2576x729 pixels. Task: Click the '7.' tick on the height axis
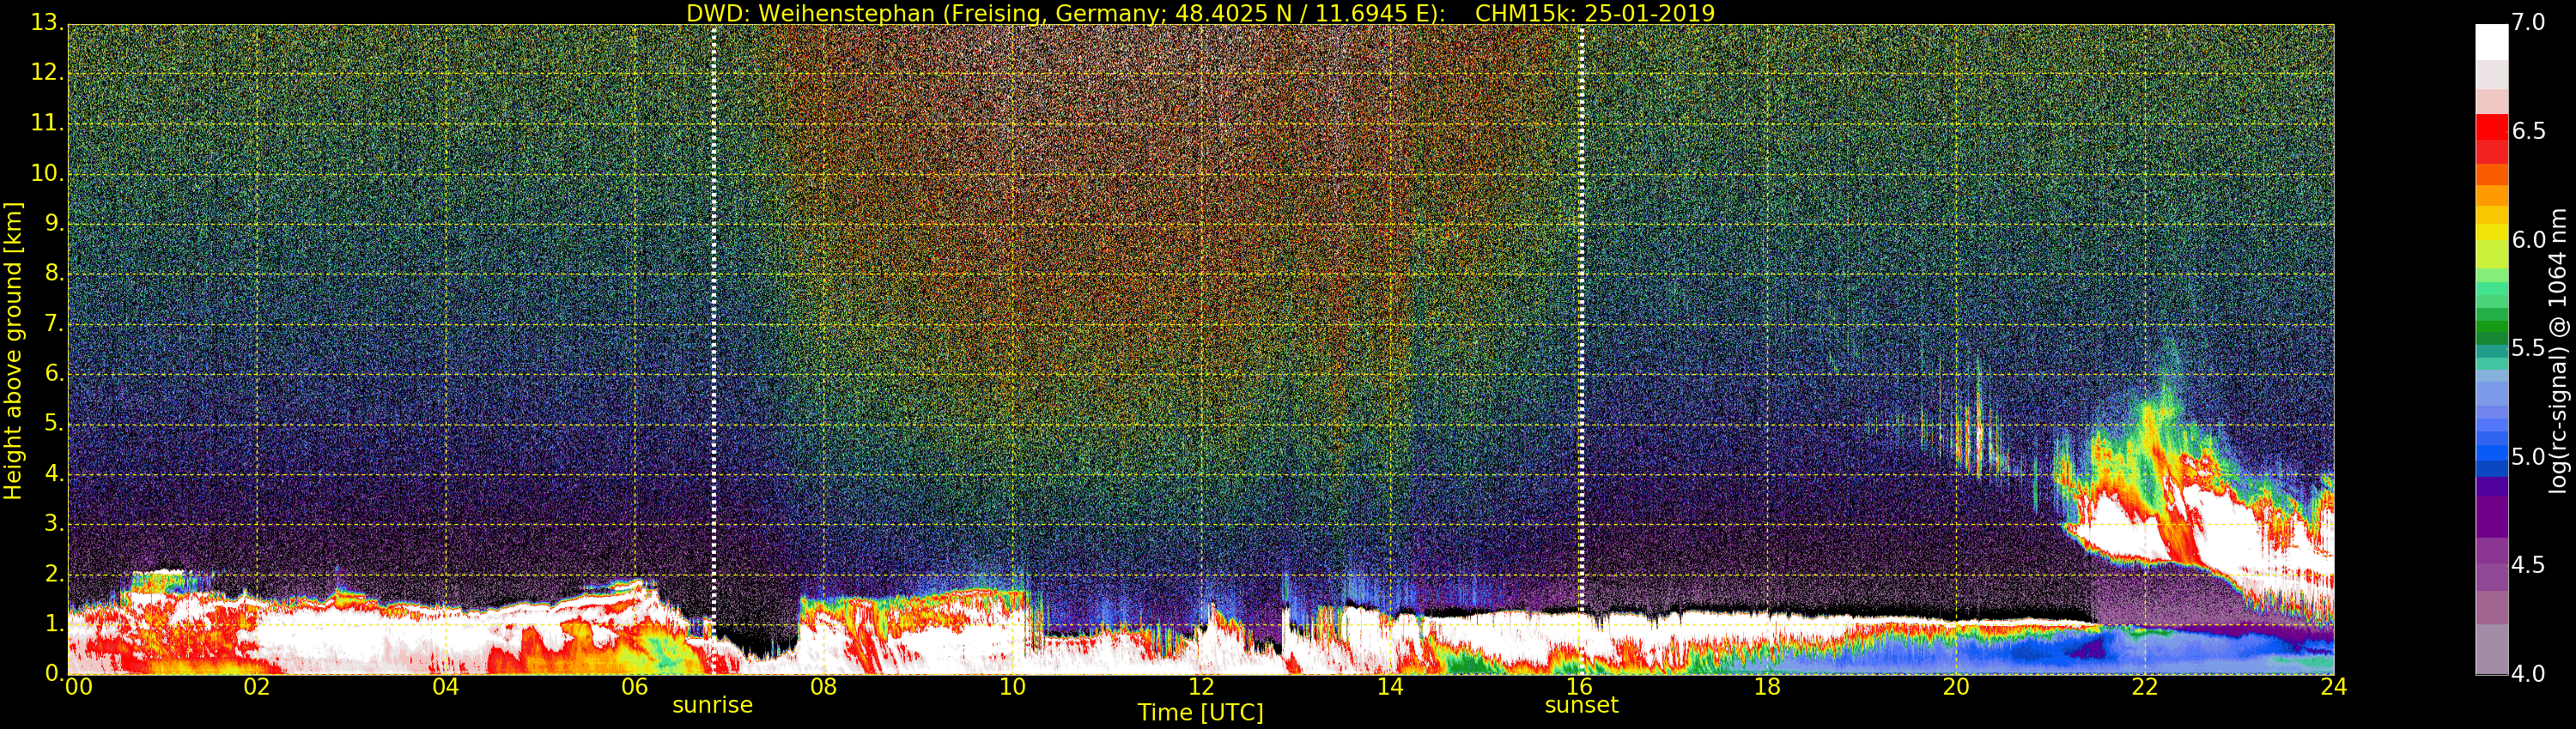(53, 322)
